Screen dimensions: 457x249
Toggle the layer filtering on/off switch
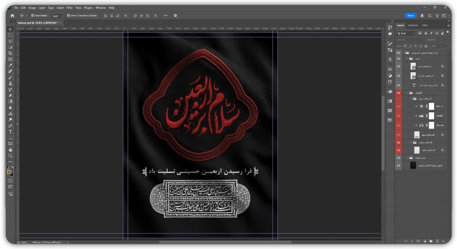pos(447,32)
